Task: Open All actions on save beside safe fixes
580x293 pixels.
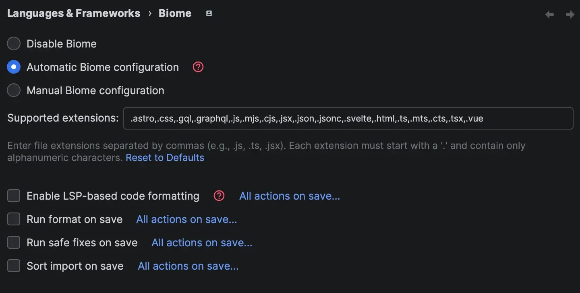Action: coord(202,243)
